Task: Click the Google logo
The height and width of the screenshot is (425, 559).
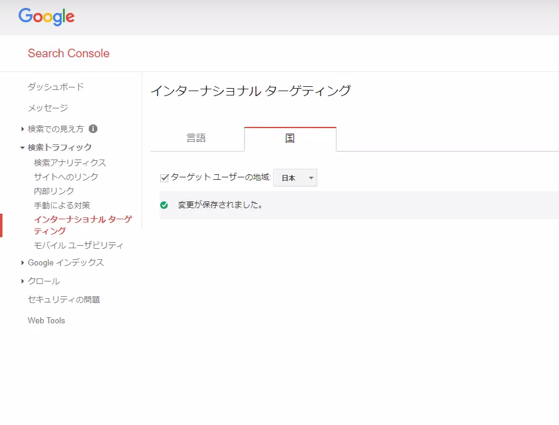Action: pos(46,17)
